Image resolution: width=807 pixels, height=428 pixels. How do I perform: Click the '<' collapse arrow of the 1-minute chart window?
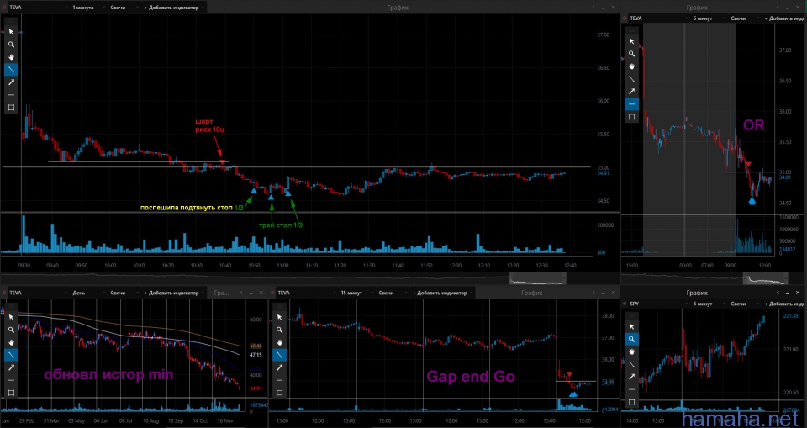593,8
